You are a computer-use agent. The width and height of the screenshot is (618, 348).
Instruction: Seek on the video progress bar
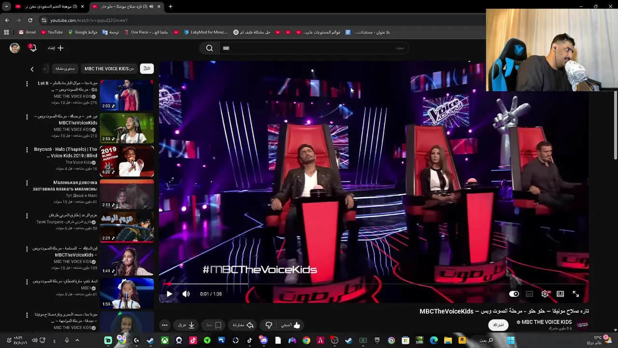pyautogui.click(x=374, y=285)
